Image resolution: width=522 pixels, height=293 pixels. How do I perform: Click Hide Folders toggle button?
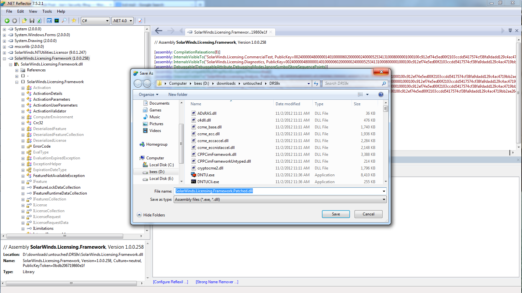151,215
